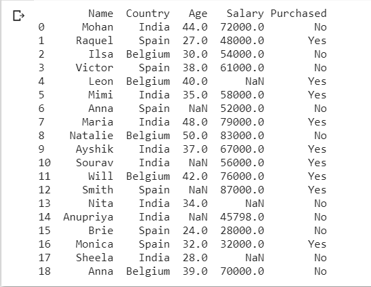Click the name Anupriya in row 14
The image size is (371, 287).
click(88, 218)
